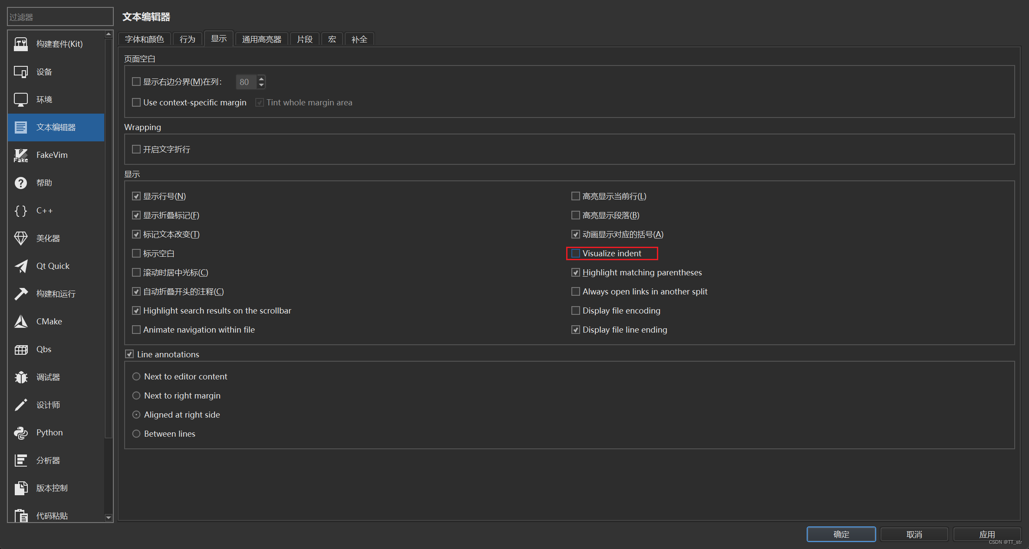Open the Qt Quick paper plane icon
Viewport: 1029px width, 549px height.
click(21, 266)
